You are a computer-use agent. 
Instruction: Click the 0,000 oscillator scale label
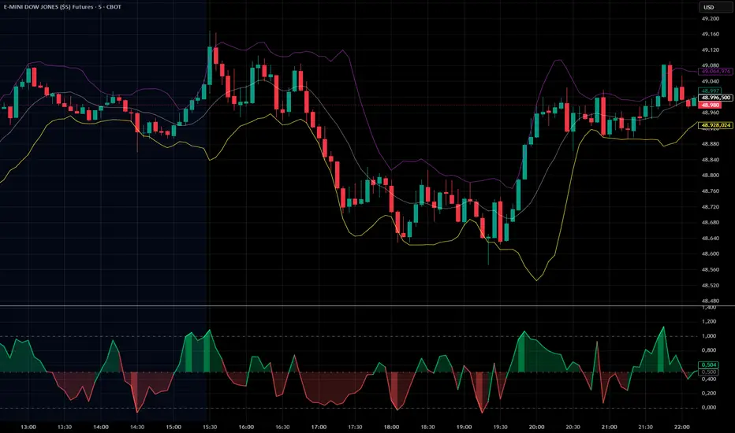709,407
